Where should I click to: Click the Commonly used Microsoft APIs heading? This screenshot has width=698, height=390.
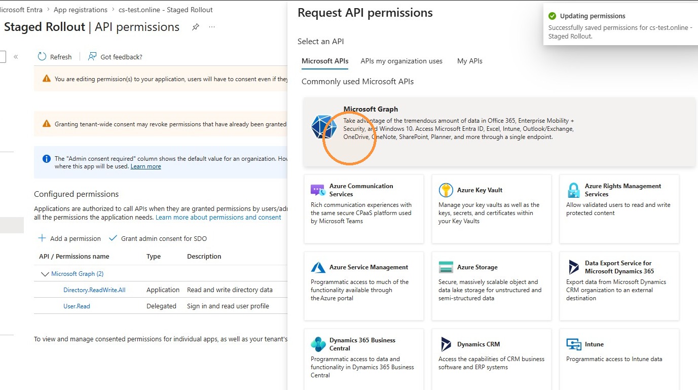point(358,82)
